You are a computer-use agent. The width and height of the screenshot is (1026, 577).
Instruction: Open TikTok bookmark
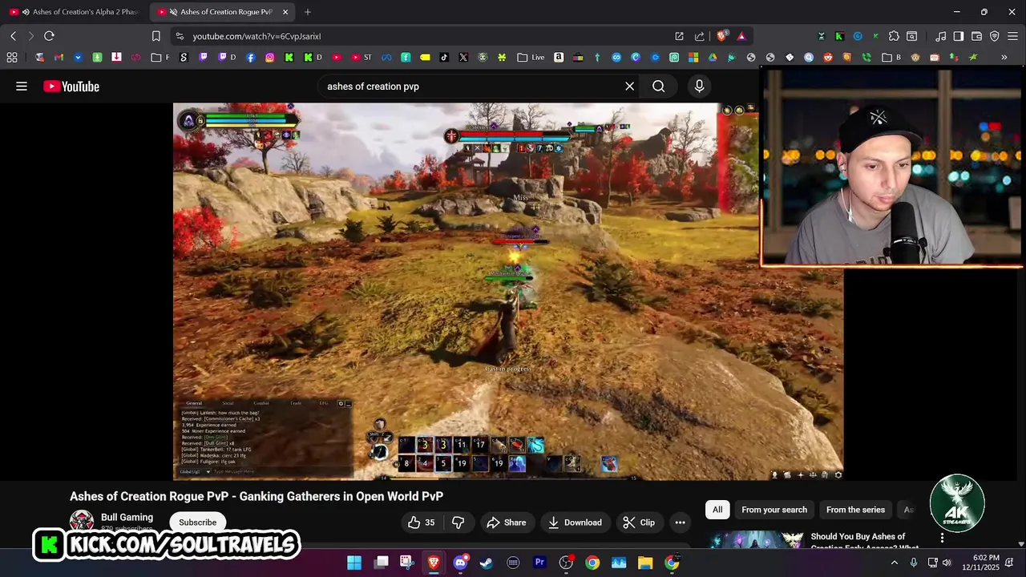click(x=444, y=58)
